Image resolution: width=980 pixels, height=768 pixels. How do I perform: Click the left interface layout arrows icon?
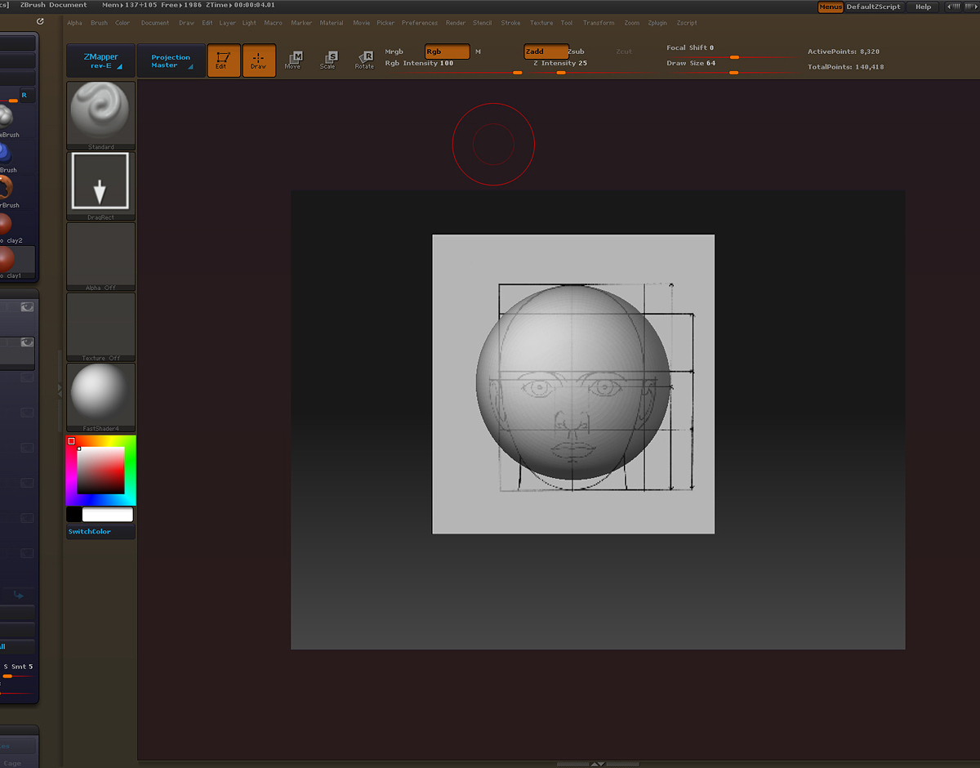tap(953, 7)
